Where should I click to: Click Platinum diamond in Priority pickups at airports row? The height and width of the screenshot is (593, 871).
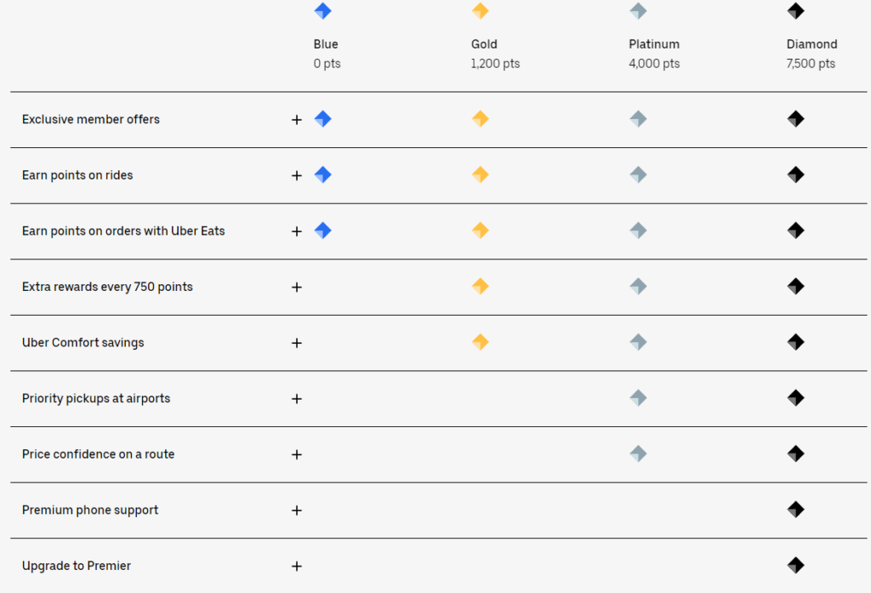pyautogui.click(x=638, y=398)
